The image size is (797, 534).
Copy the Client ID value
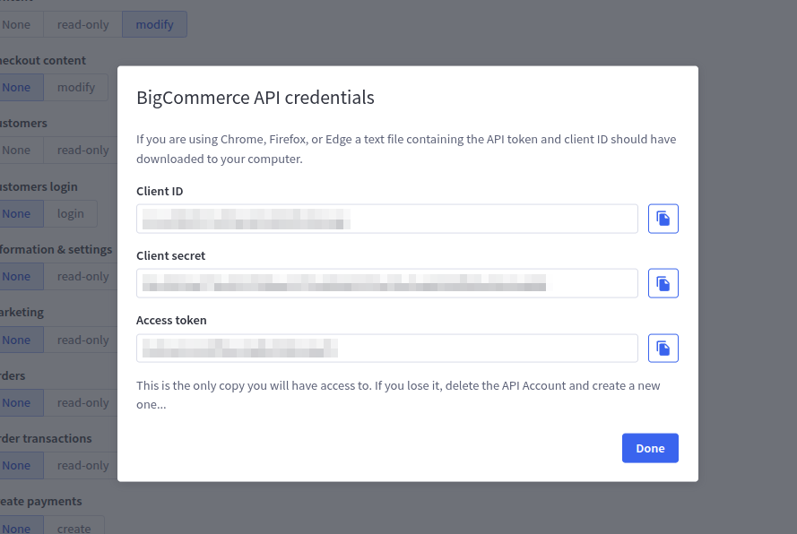pyautogui.click(x=663, y=219)
